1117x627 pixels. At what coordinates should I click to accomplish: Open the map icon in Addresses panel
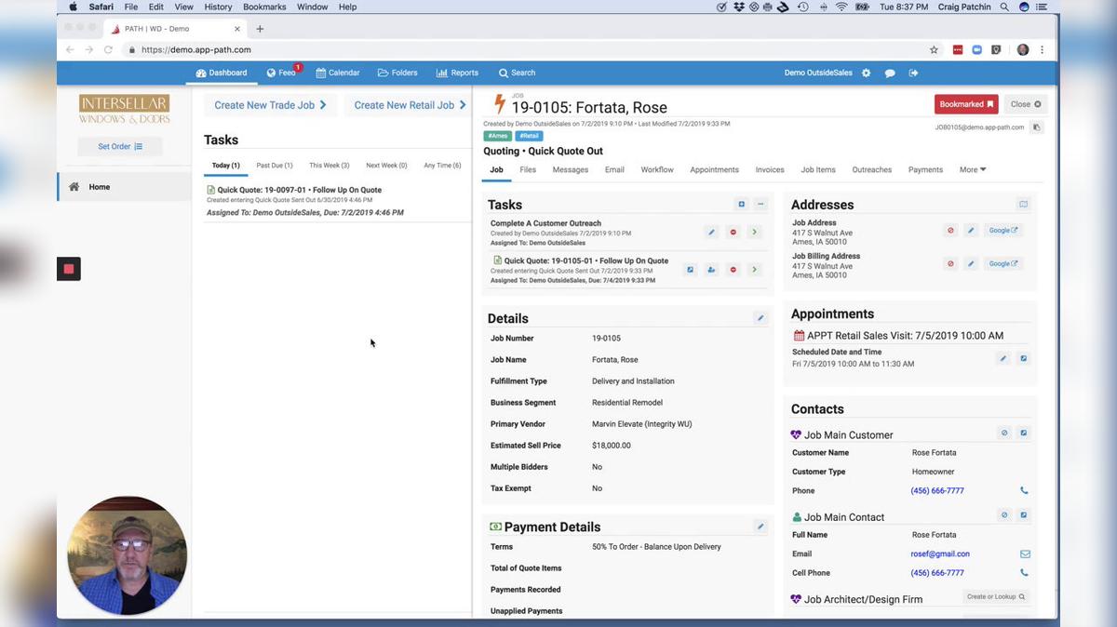point(1023,204)
